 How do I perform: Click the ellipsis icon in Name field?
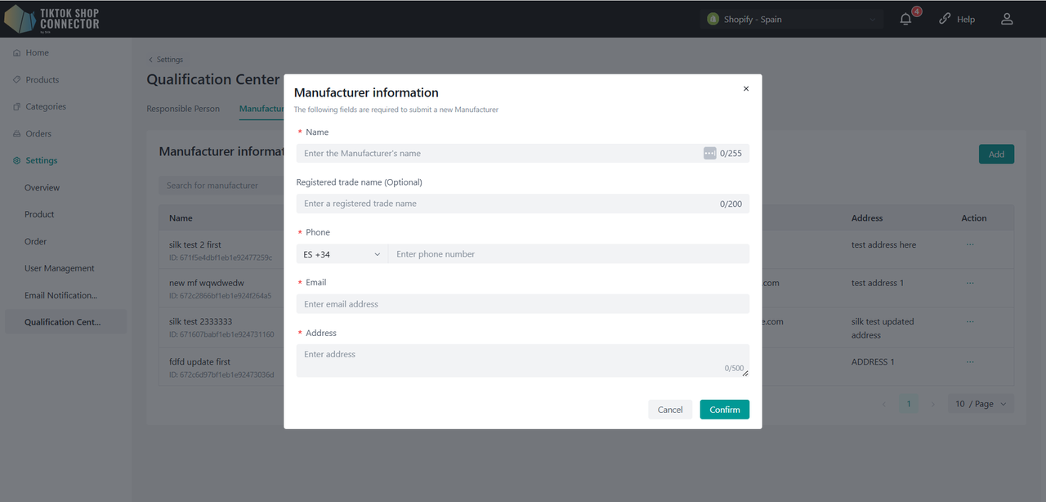(709, 153)
